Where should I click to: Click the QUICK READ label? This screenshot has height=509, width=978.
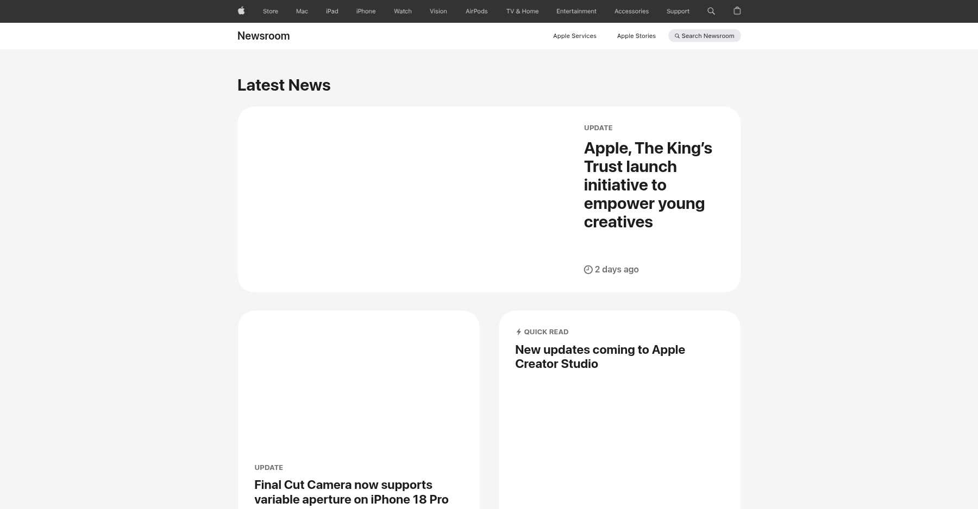coord(546,332)
